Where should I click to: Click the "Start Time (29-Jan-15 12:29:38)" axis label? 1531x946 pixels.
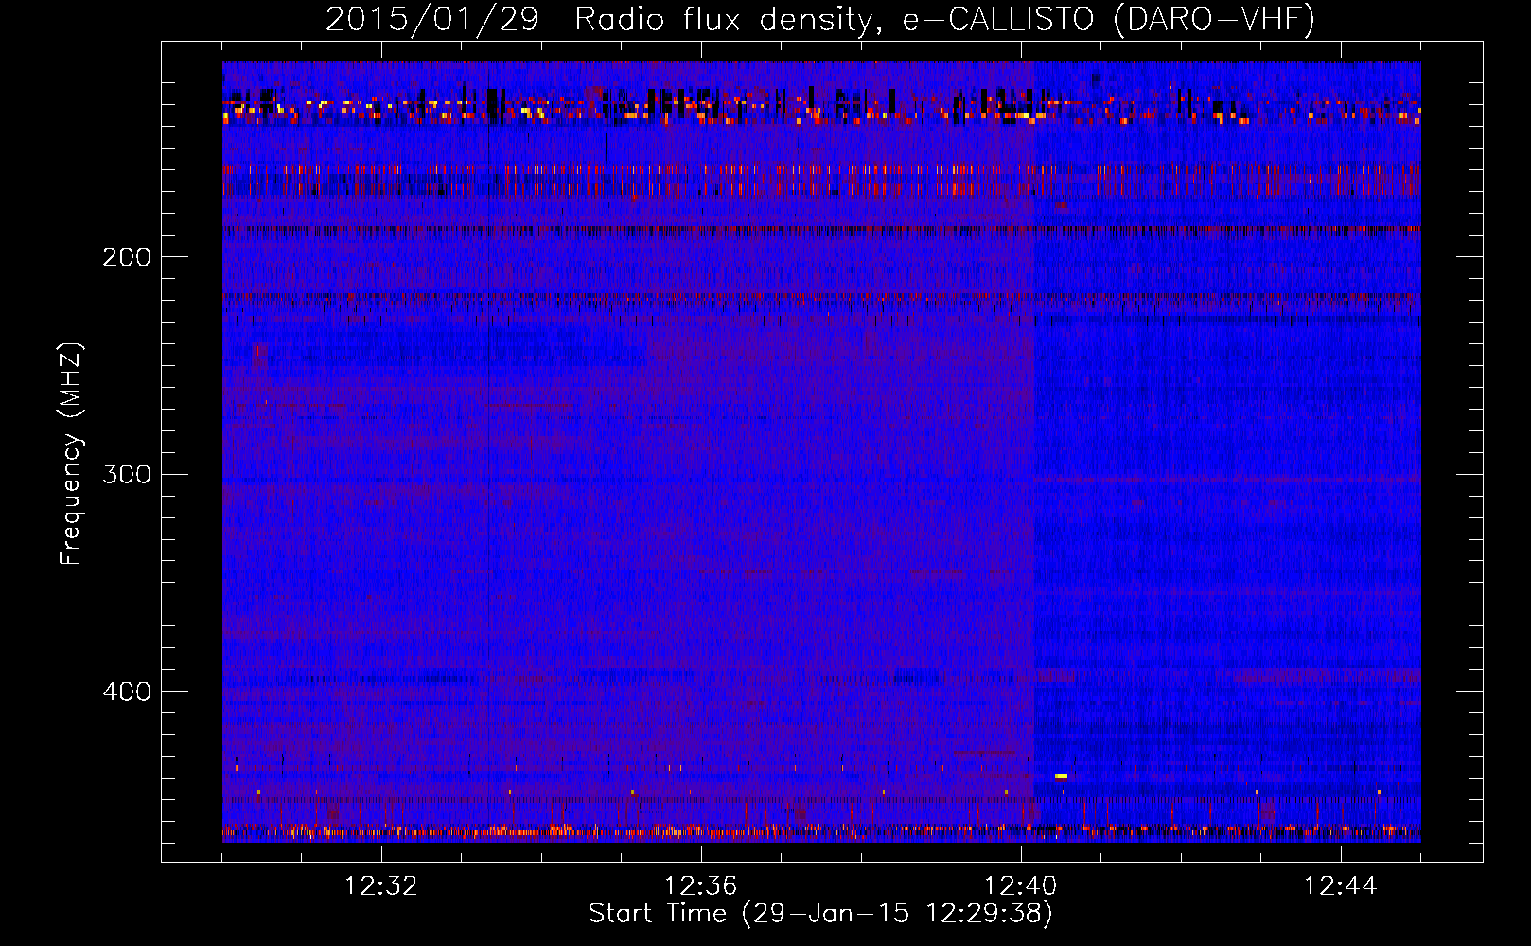coord(820,914)
